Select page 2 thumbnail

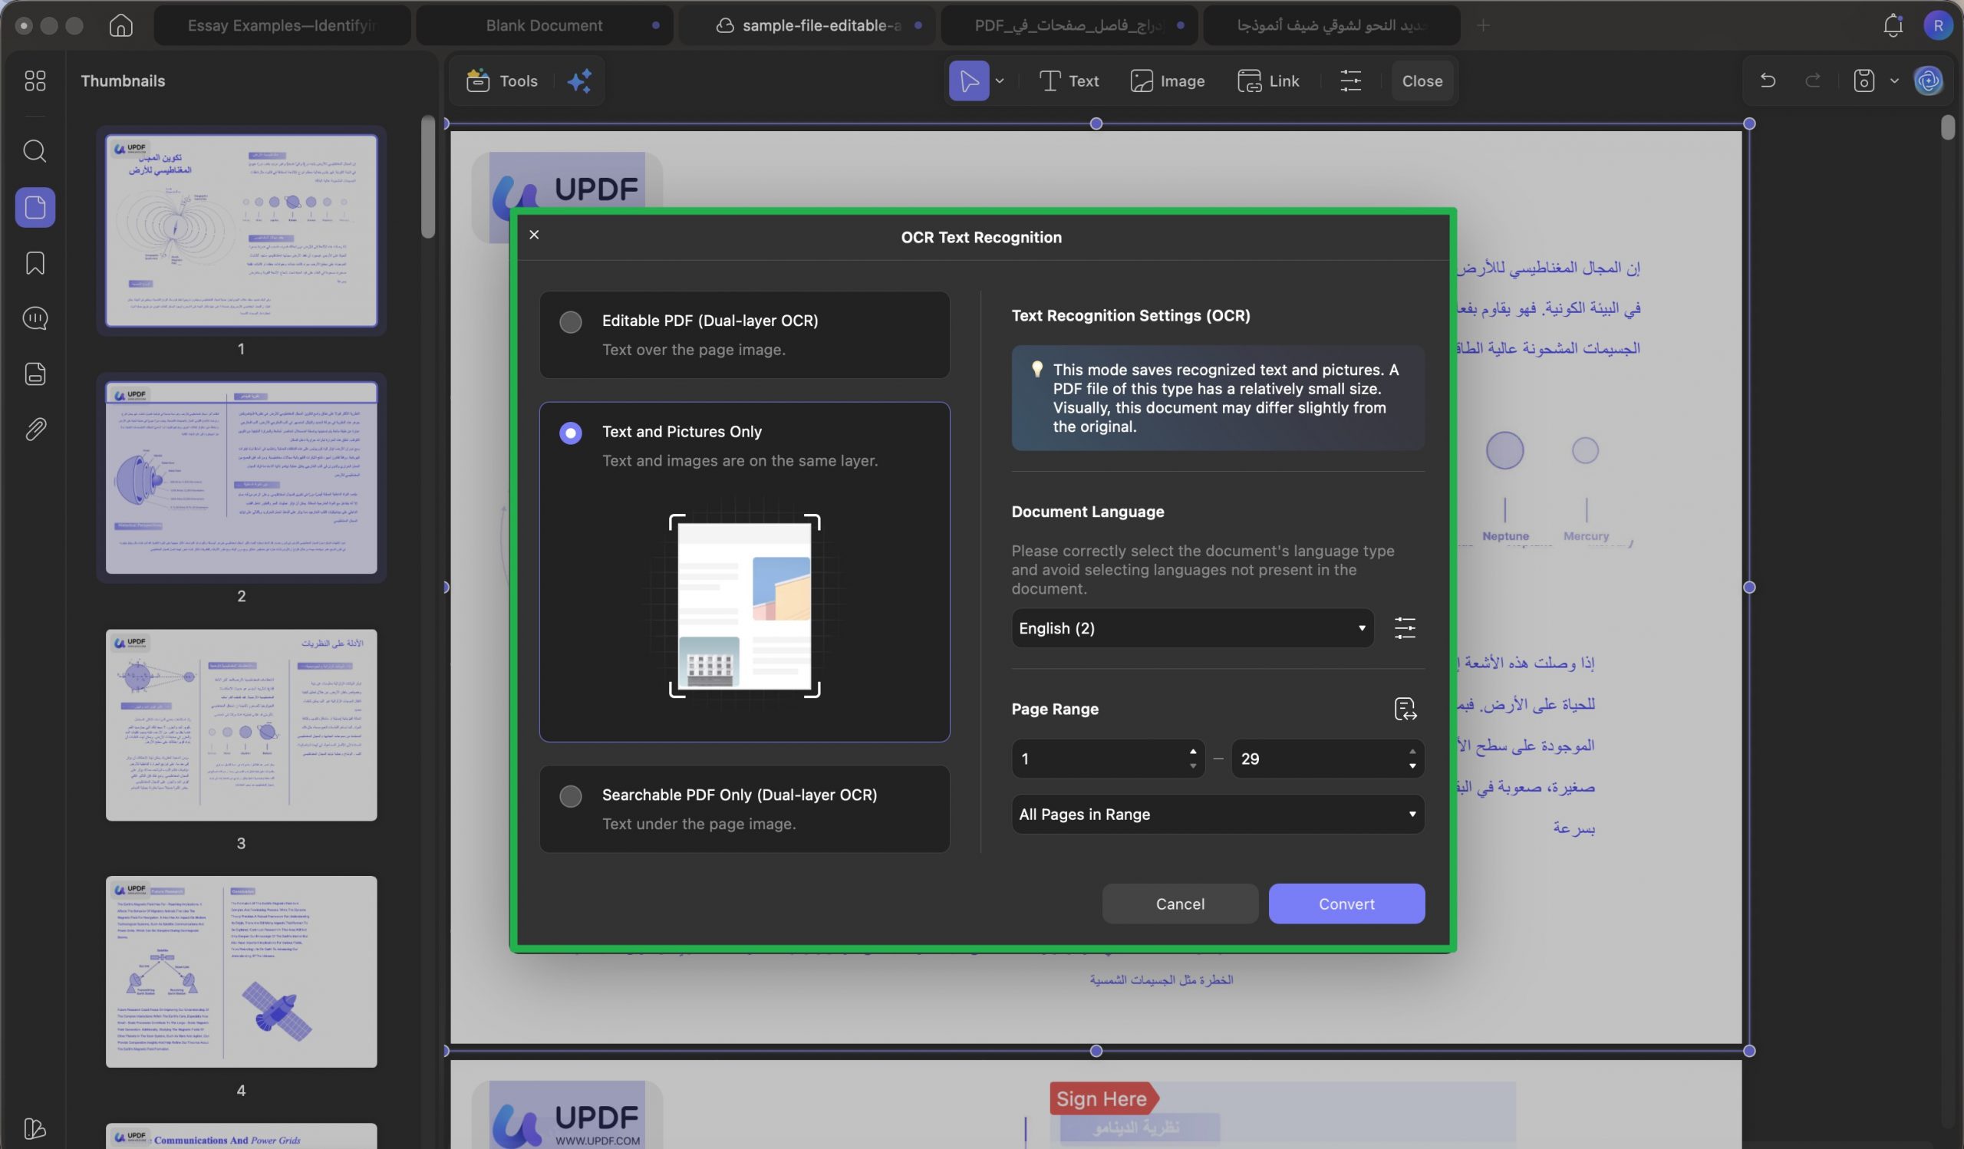[x=241, y=478]
